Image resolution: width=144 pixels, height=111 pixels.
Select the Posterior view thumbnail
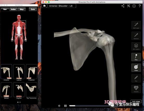(x=32, y=72)
